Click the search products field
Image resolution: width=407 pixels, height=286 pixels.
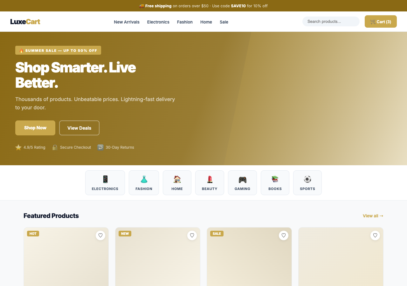pyautogui.click(x=331, y=21)
